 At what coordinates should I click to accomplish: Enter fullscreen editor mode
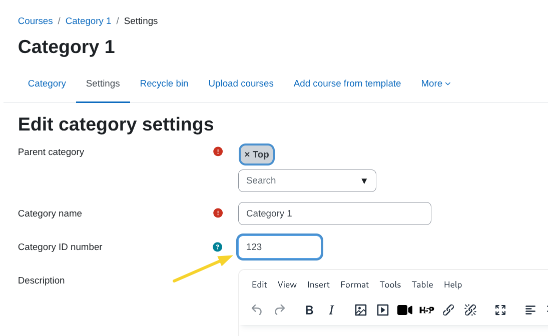[500, 310]
